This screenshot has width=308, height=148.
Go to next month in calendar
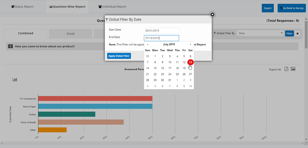pyautogui.click(x=190, y=45)
